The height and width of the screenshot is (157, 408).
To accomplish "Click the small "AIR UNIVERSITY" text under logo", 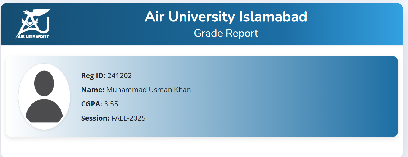I will point(33,36).
